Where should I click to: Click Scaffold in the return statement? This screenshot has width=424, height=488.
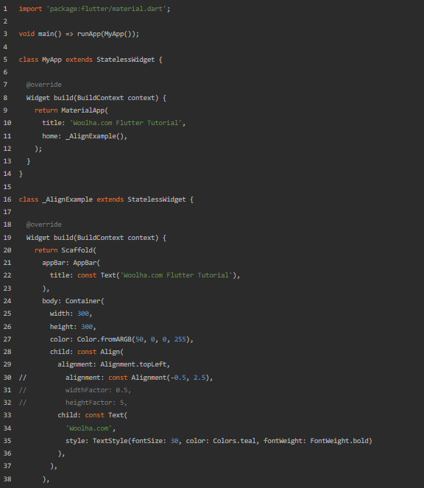coord(77,250)
